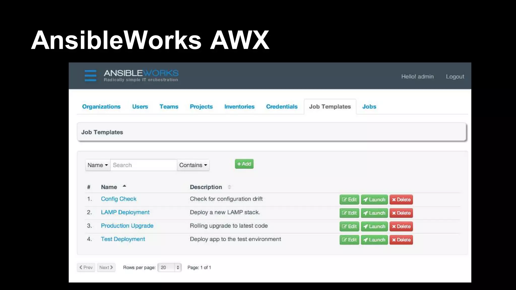Go to the Teams tab

pyautogui.click(x=169, y=106)
